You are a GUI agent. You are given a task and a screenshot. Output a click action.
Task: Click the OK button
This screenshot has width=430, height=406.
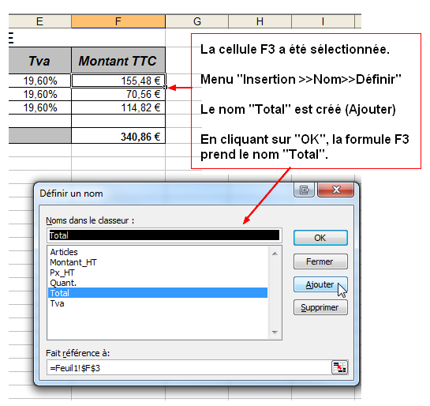coord(320,238)
